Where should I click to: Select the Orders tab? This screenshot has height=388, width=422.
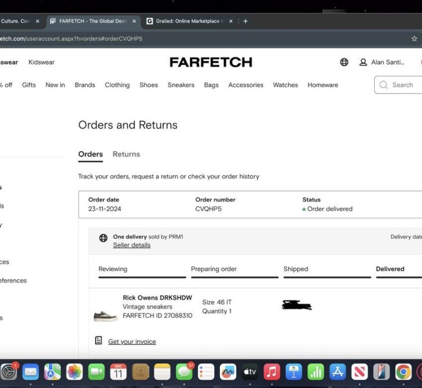click(x=91, y=154)
